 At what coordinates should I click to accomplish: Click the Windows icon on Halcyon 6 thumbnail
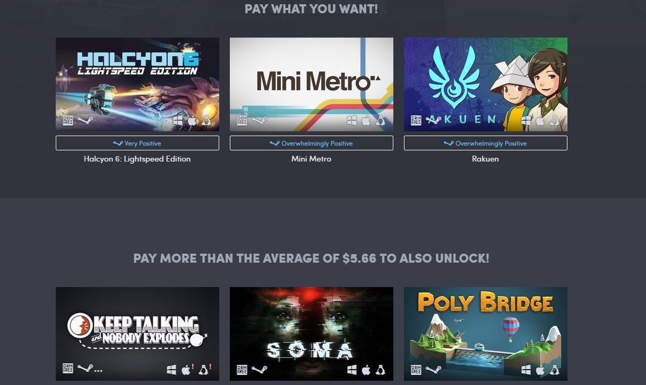click(x=178, y=121)
